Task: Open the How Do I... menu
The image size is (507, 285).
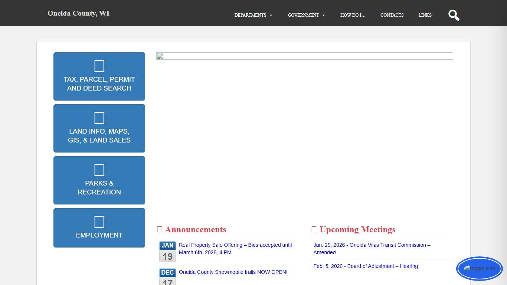Action: click(x=353, y=15)
